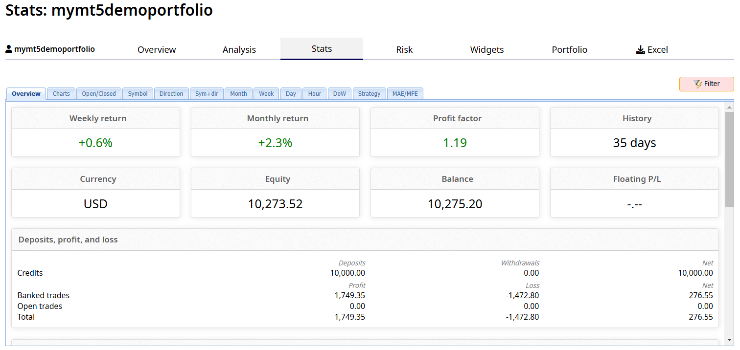Click the scrollbar up arrow
This screenshot has width=740, height=350.
tap(729, 107)
